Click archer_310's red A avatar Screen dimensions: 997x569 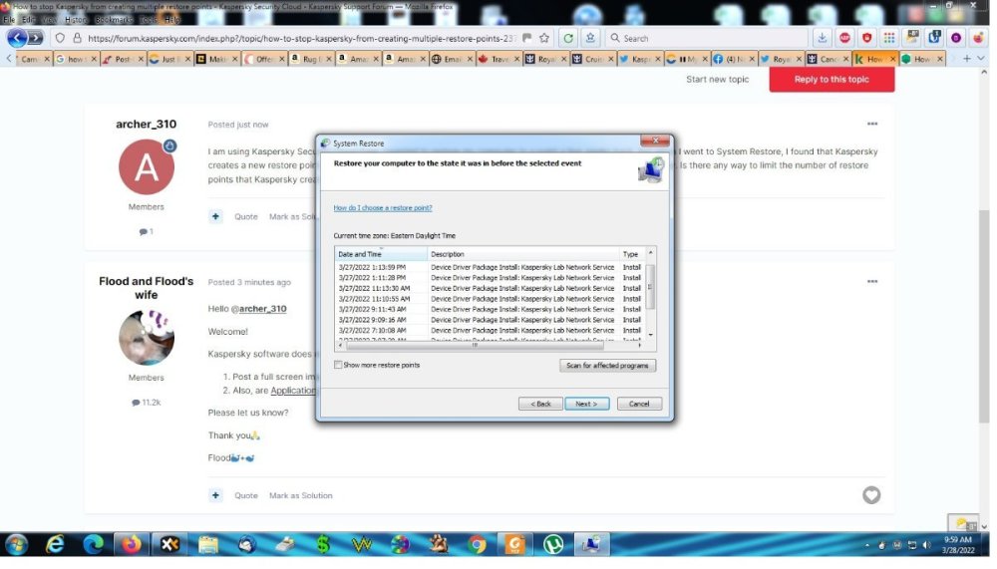pyautogui.click(x=147, y=166)
